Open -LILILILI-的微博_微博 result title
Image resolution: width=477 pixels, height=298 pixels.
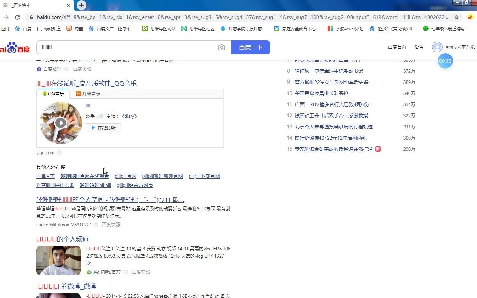coord(66,287)
